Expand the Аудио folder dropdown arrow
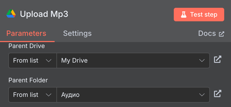Screen dimensions: 231x107 click(202, 95)
